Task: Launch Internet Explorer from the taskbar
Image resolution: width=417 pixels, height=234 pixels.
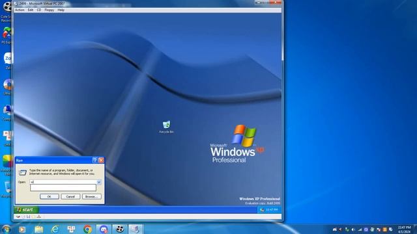Action: point(55,229)
